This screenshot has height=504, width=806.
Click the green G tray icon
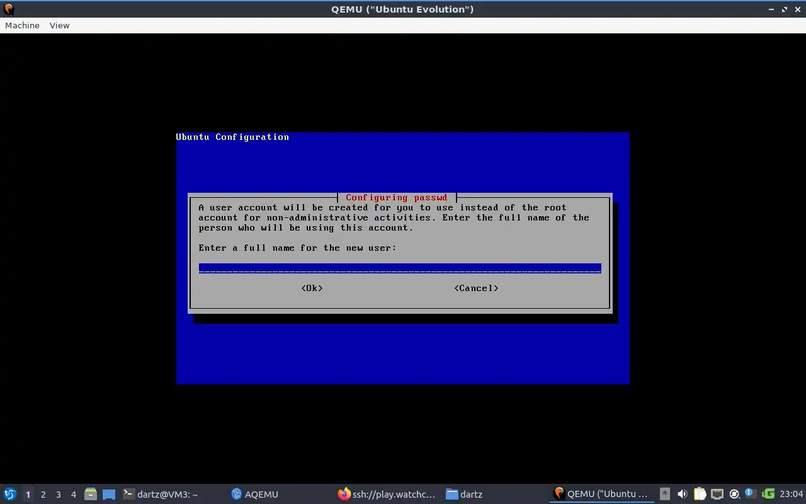pos(768,494)
